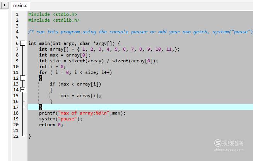
Task: Click the comment about console pauser
Action: pyautogui.click(x=140, y=32)
